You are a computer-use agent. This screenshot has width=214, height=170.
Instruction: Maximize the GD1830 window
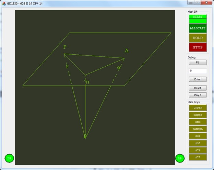197,3
